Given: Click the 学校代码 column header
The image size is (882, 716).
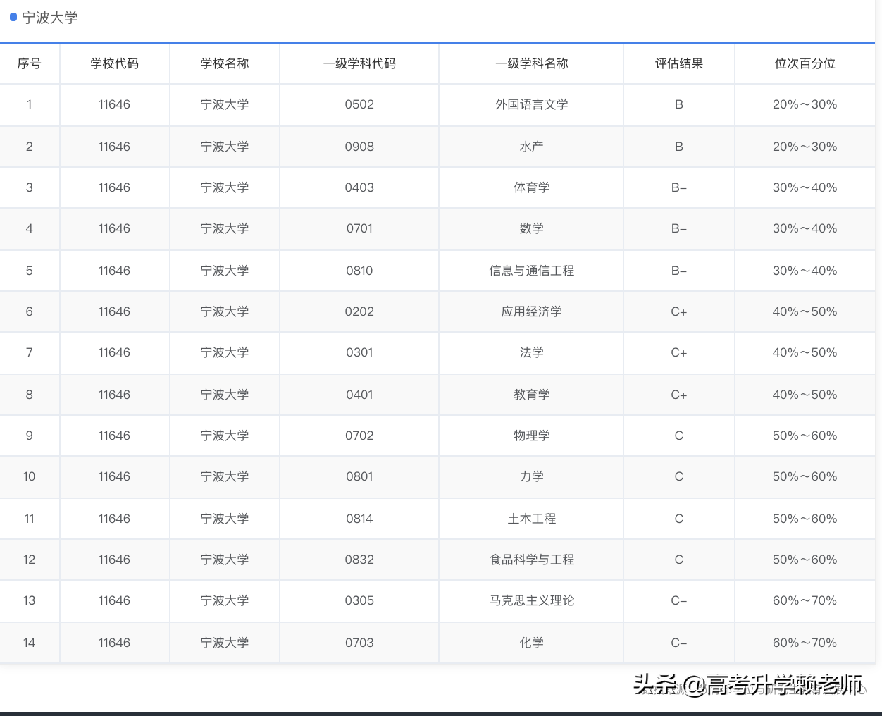Looking at the screenshot, I should coord(114,63).
